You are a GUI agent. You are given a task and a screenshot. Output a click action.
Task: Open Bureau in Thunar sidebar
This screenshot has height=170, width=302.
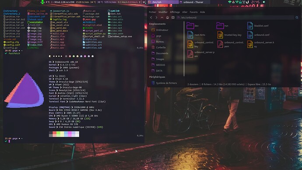coord(158,42)
